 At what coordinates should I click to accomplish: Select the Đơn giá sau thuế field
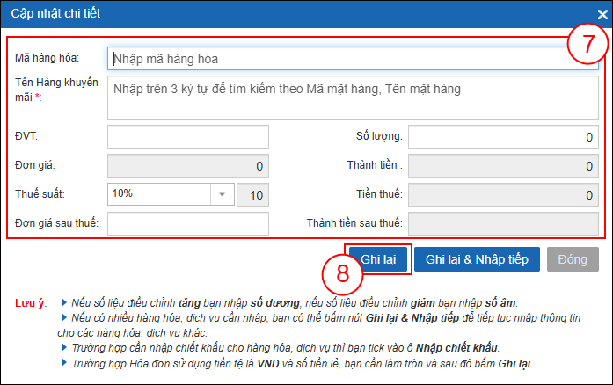click(x=187, y=223)
